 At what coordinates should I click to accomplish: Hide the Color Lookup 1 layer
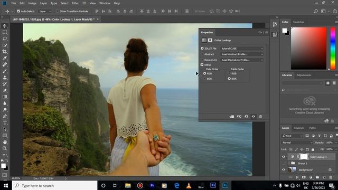(284, 157)
